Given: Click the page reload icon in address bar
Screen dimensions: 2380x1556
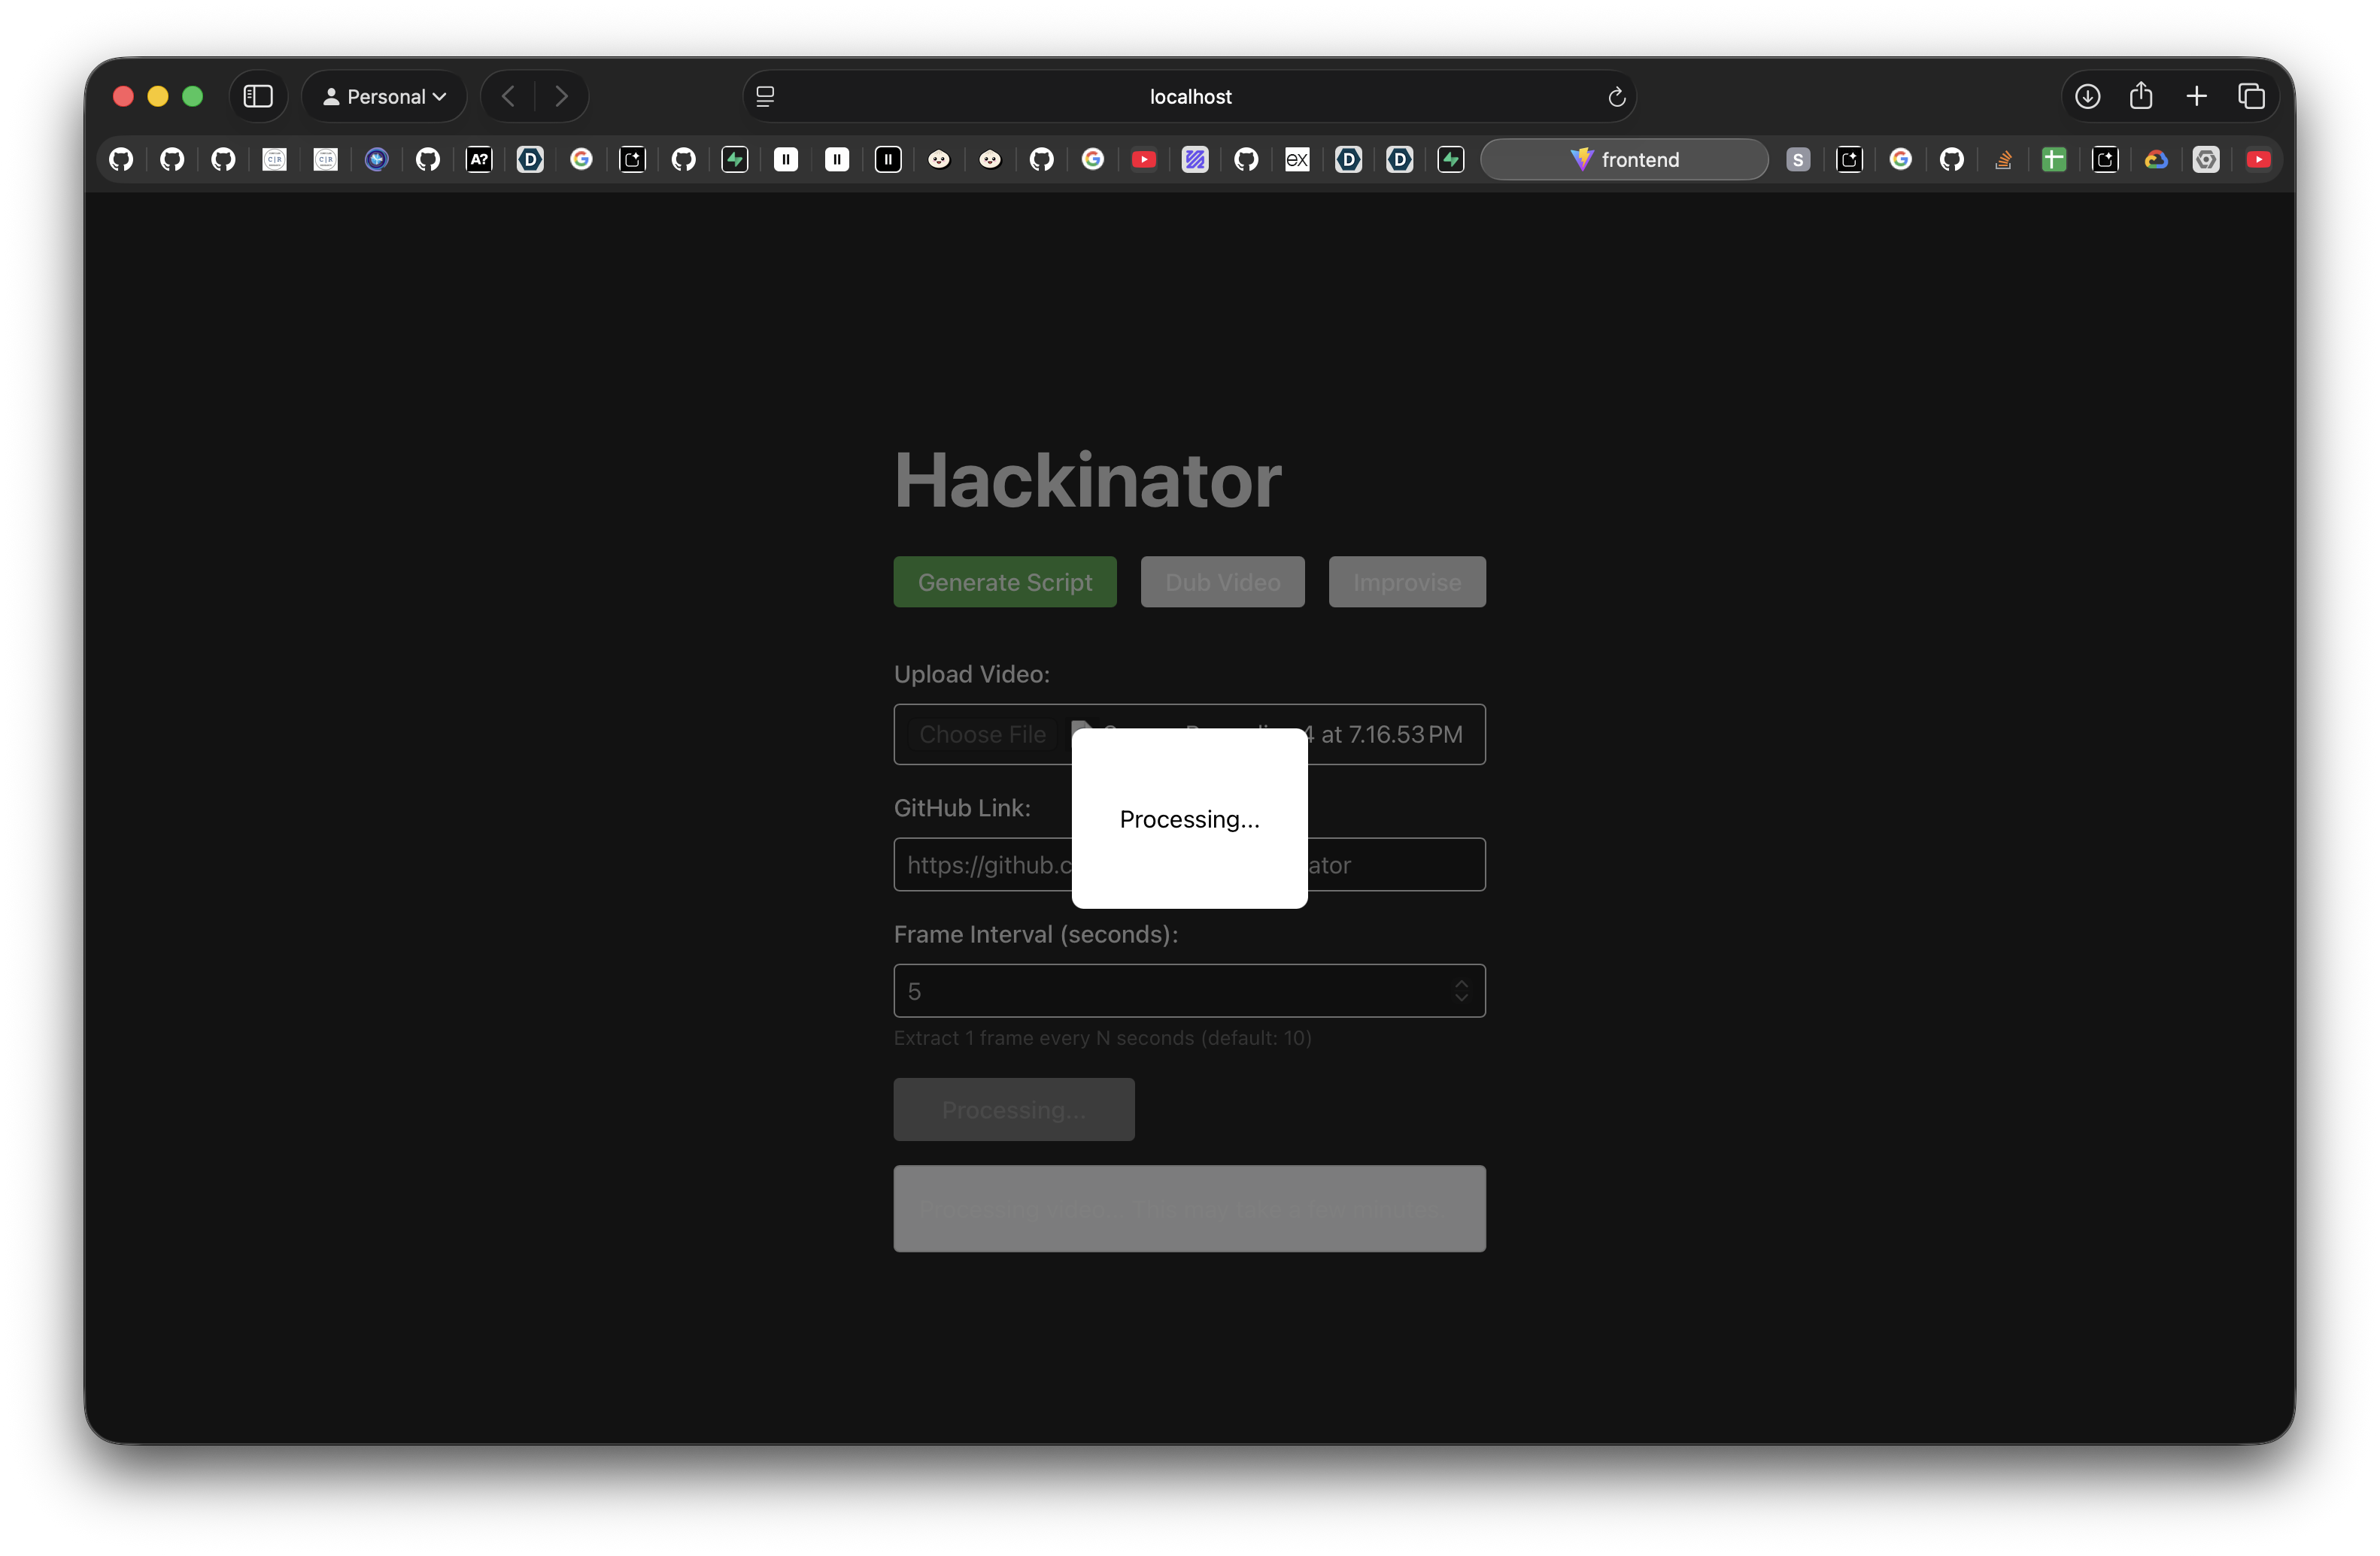Looking at the screenshot, I should tap(1615, 97).
